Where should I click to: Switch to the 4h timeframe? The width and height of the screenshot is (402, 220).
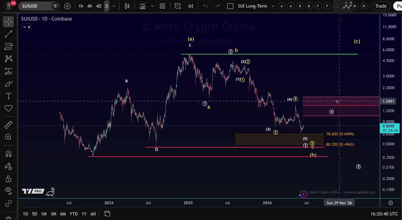tap(90, 6)
